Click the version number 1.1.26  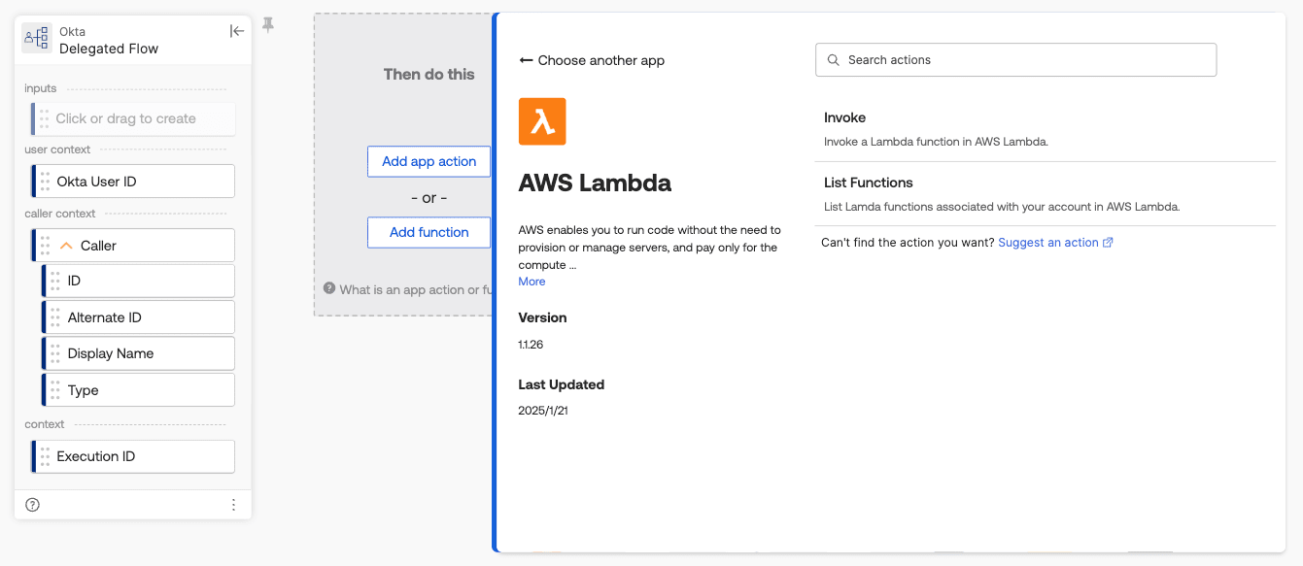point(531,345)
